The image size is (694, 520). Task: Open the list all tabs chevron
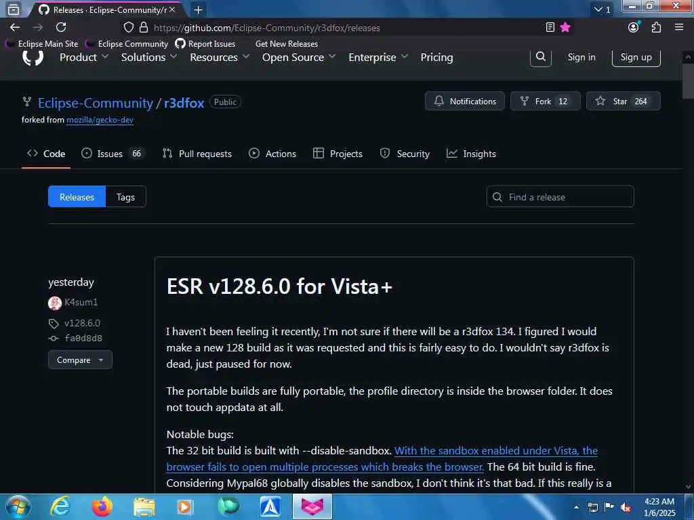[x=602, y=9]
